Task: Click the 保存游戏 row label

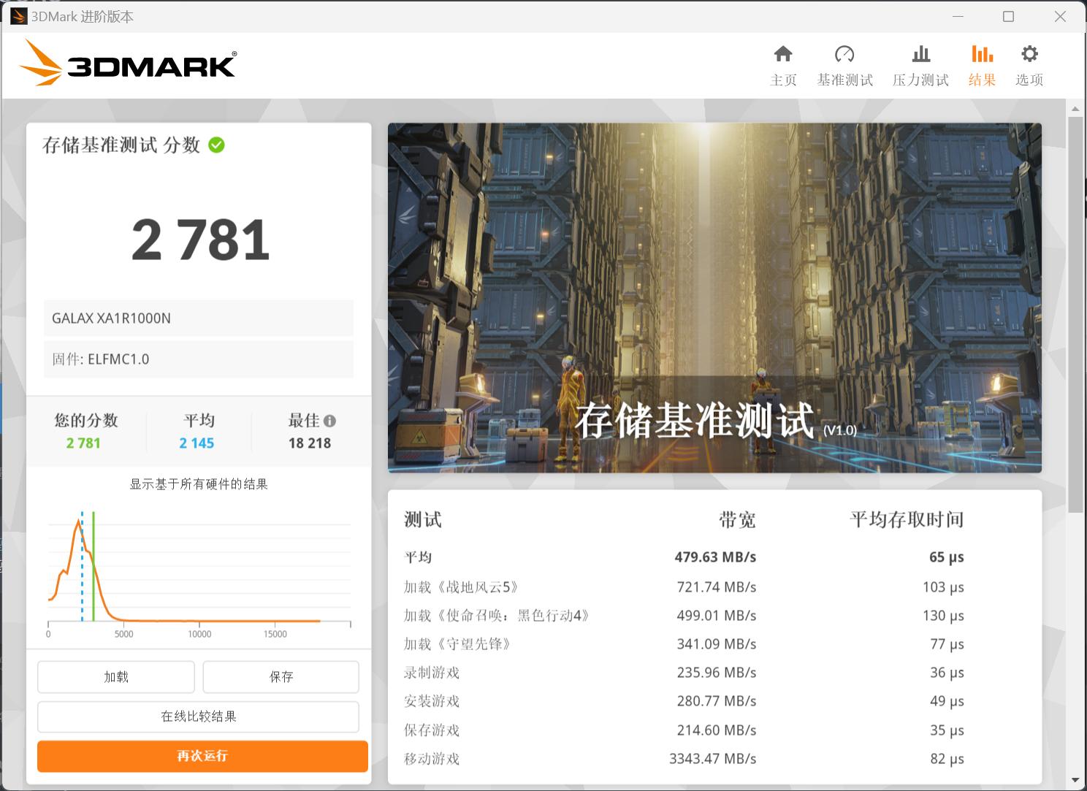Action: click(x=432, y=730)
